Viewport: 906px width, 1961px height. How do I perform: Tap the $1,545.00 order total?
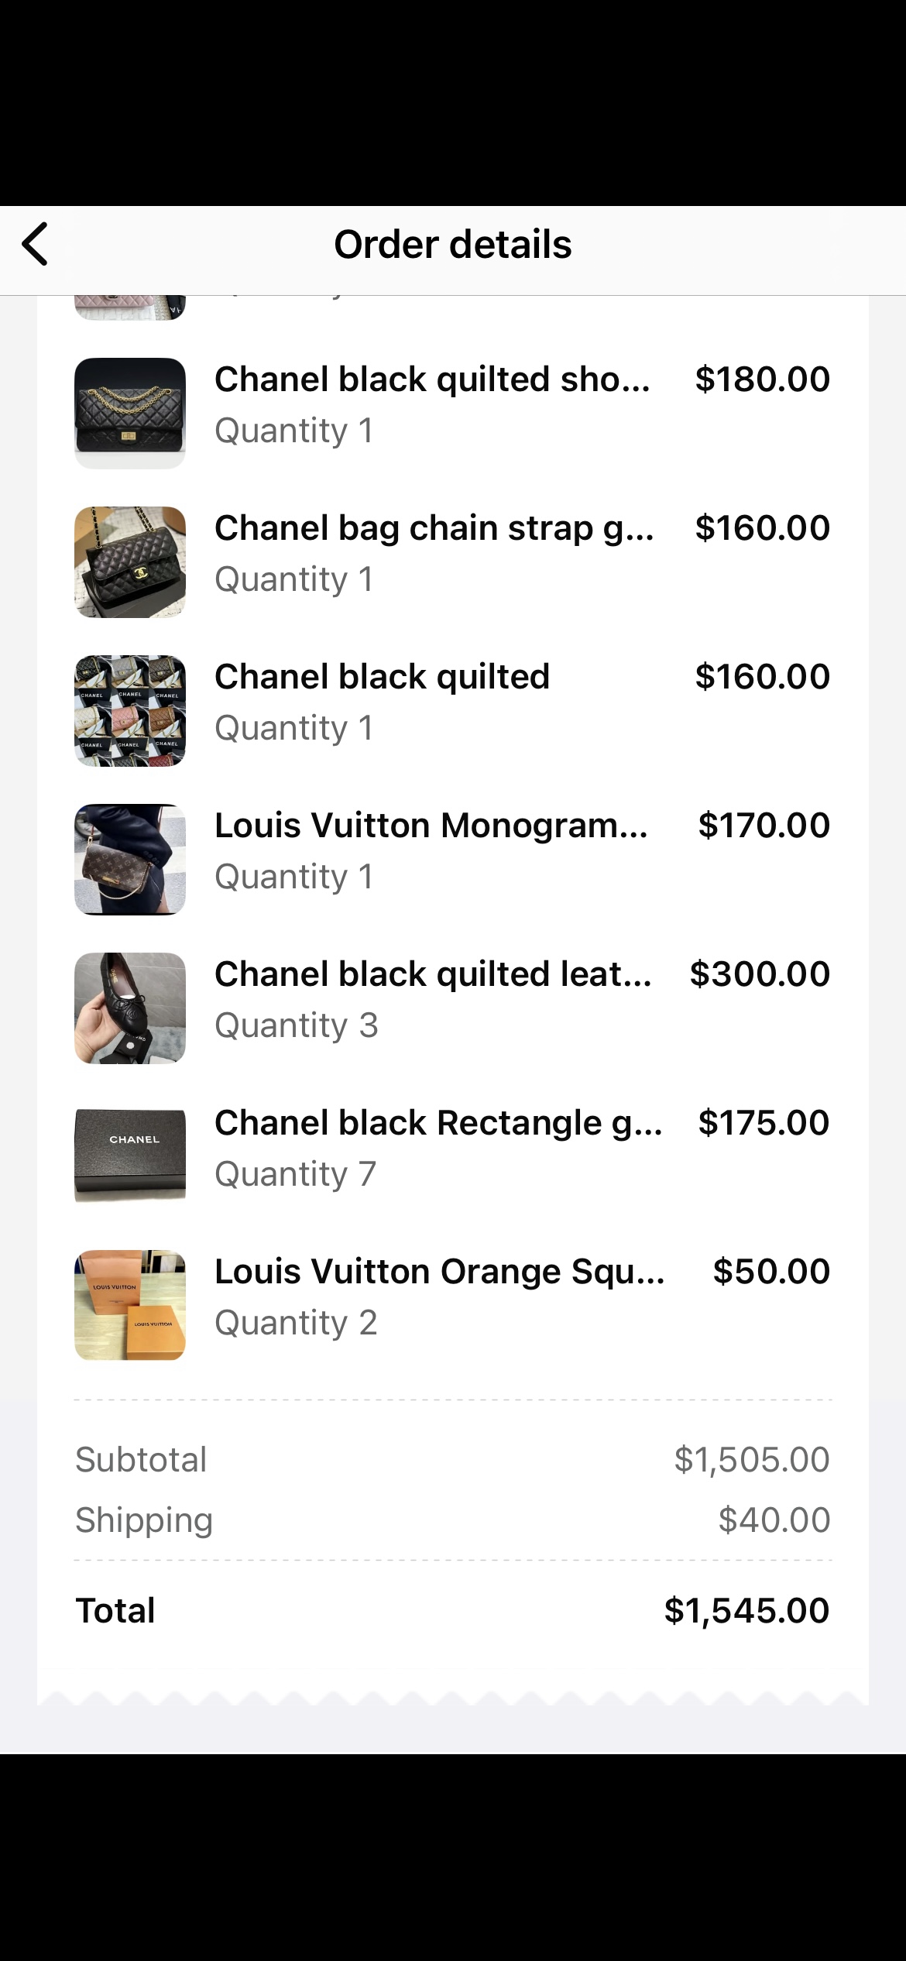click(746, 1611)
